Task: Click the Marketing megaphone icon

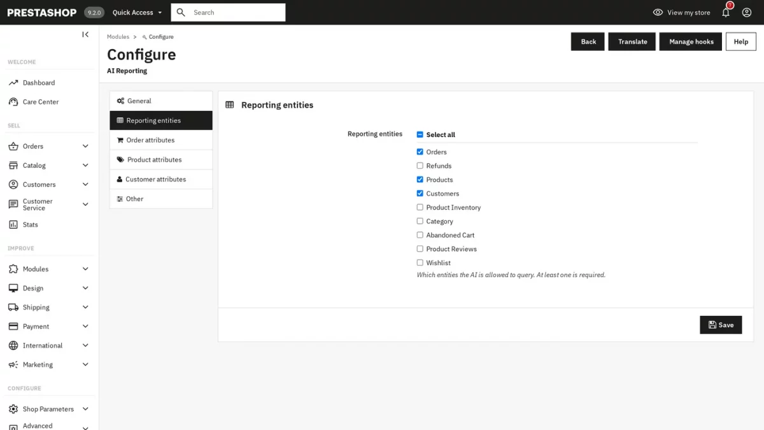Action: [x=13, y=364]
